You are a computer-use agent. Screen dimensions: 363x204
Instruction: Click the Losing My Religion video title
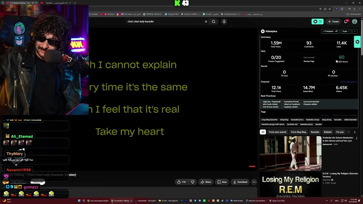(x=340, y=175)
